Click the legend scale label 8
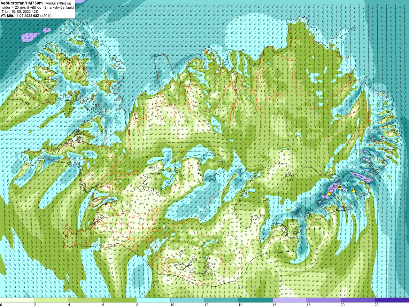The height and width of the screenshot is (307, 409). (137, 305)
